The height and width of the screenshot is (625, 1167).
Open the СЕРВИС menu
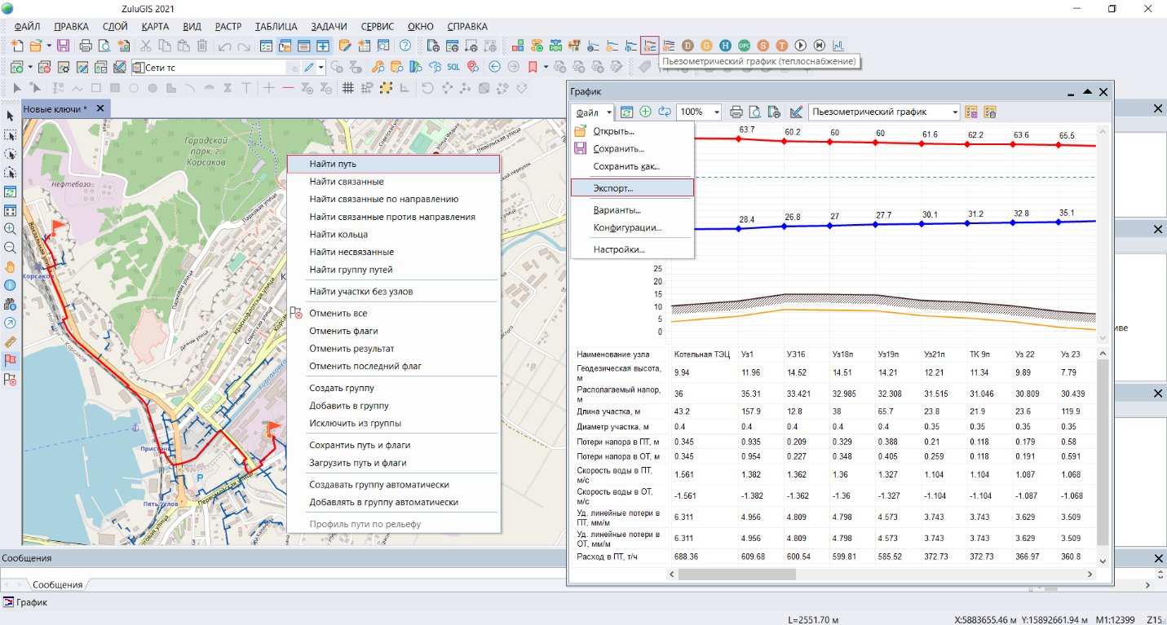pyautogui.click(x=376, y=26)
